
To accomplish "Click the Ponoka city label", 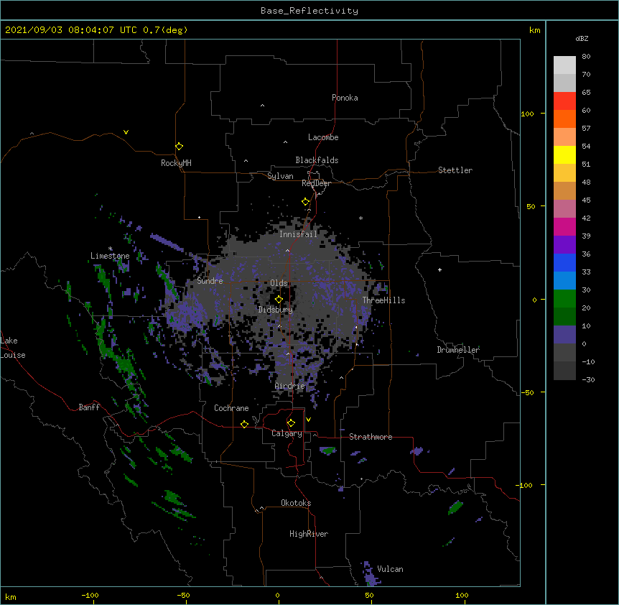I will (x=345, y=98).
